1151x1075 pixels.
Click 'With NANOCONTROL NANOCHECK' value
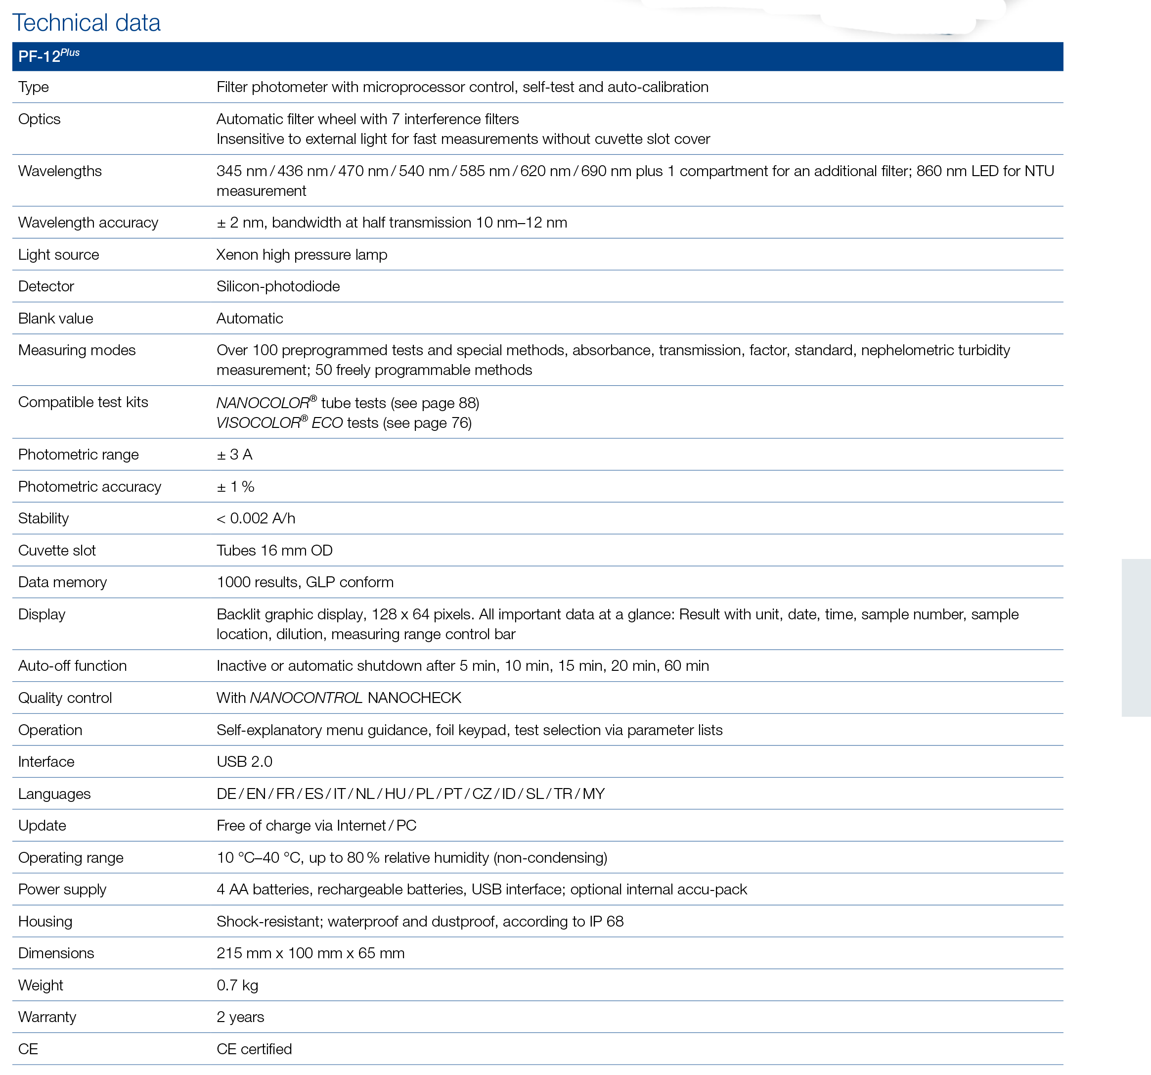[x=339, y=698]
